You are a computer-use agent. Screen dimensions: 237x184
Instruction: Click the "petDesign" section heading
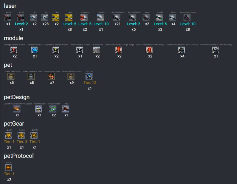pos(17,97)
